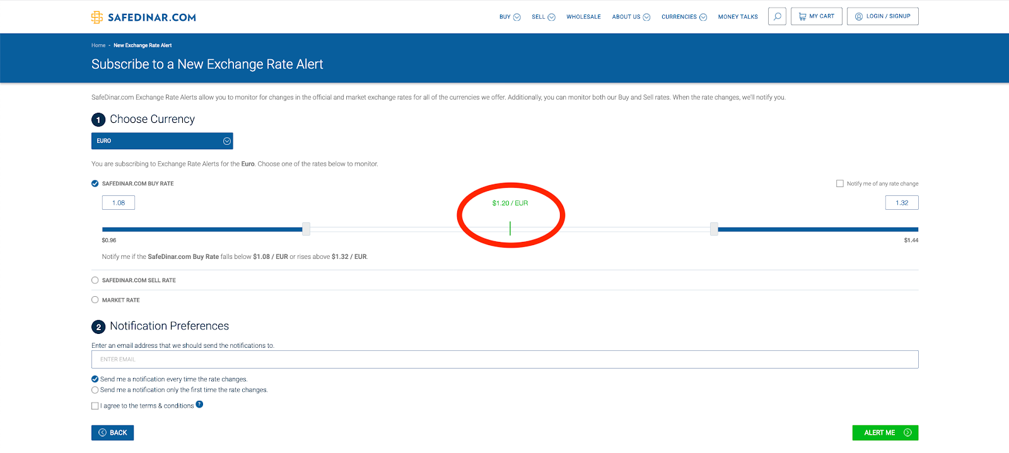This screenshot has height=453, width=1009.
Task: Expand the Currencies menu
Action: click(x=684, y=17)
